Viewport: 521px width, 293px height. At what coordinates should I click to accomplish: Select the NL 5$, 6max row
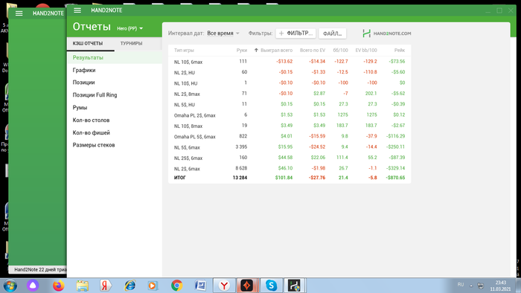[290, 146]
